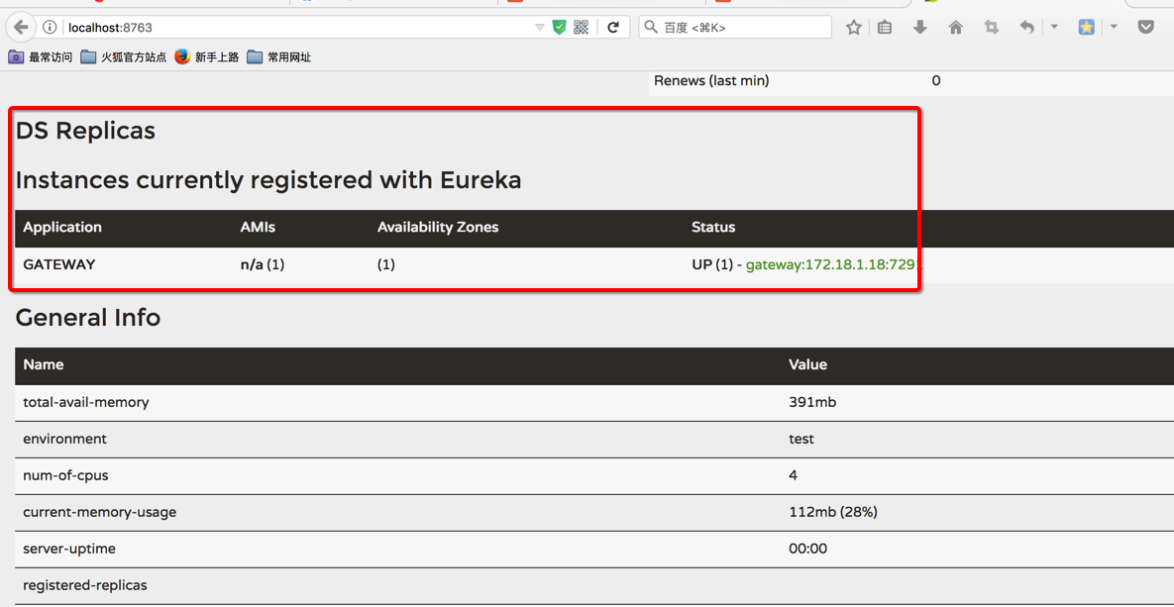Go to the browser home page
Screen dimensions: 1174x607
(955, 28)
